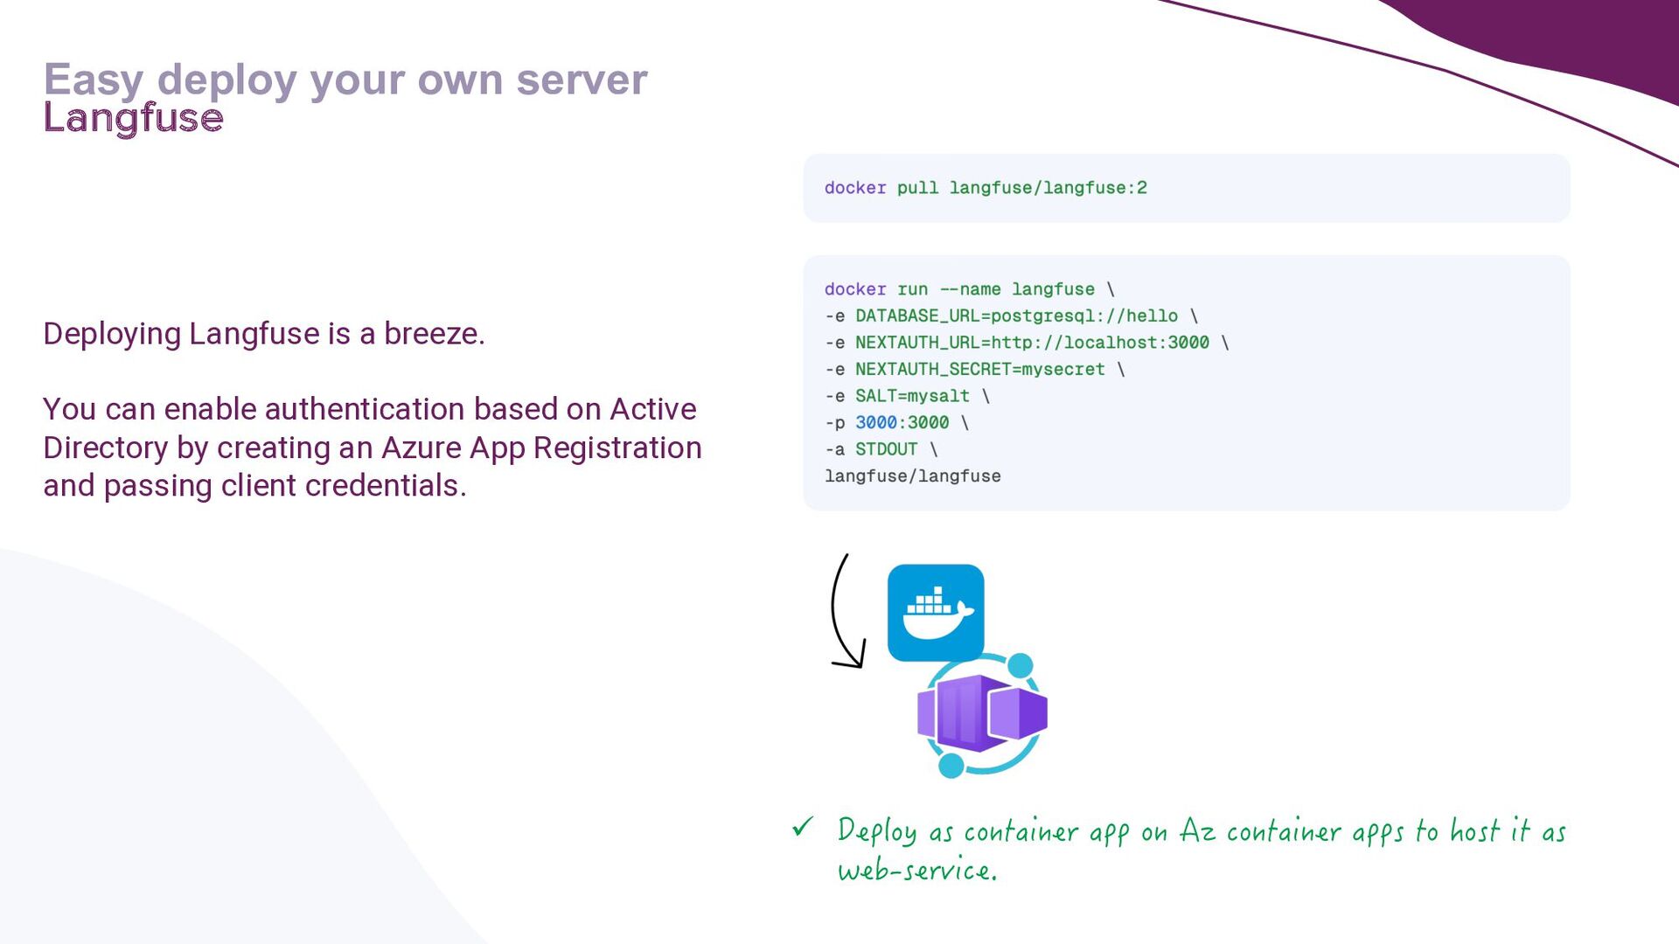
Task: Click the '-a STDOUT' line
Action: pyautogui.click(x=881, y=449)
